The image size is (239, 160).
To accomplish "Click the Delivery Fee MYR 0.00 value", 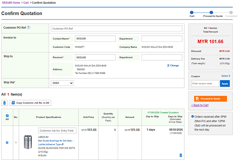I will (225, 59).
